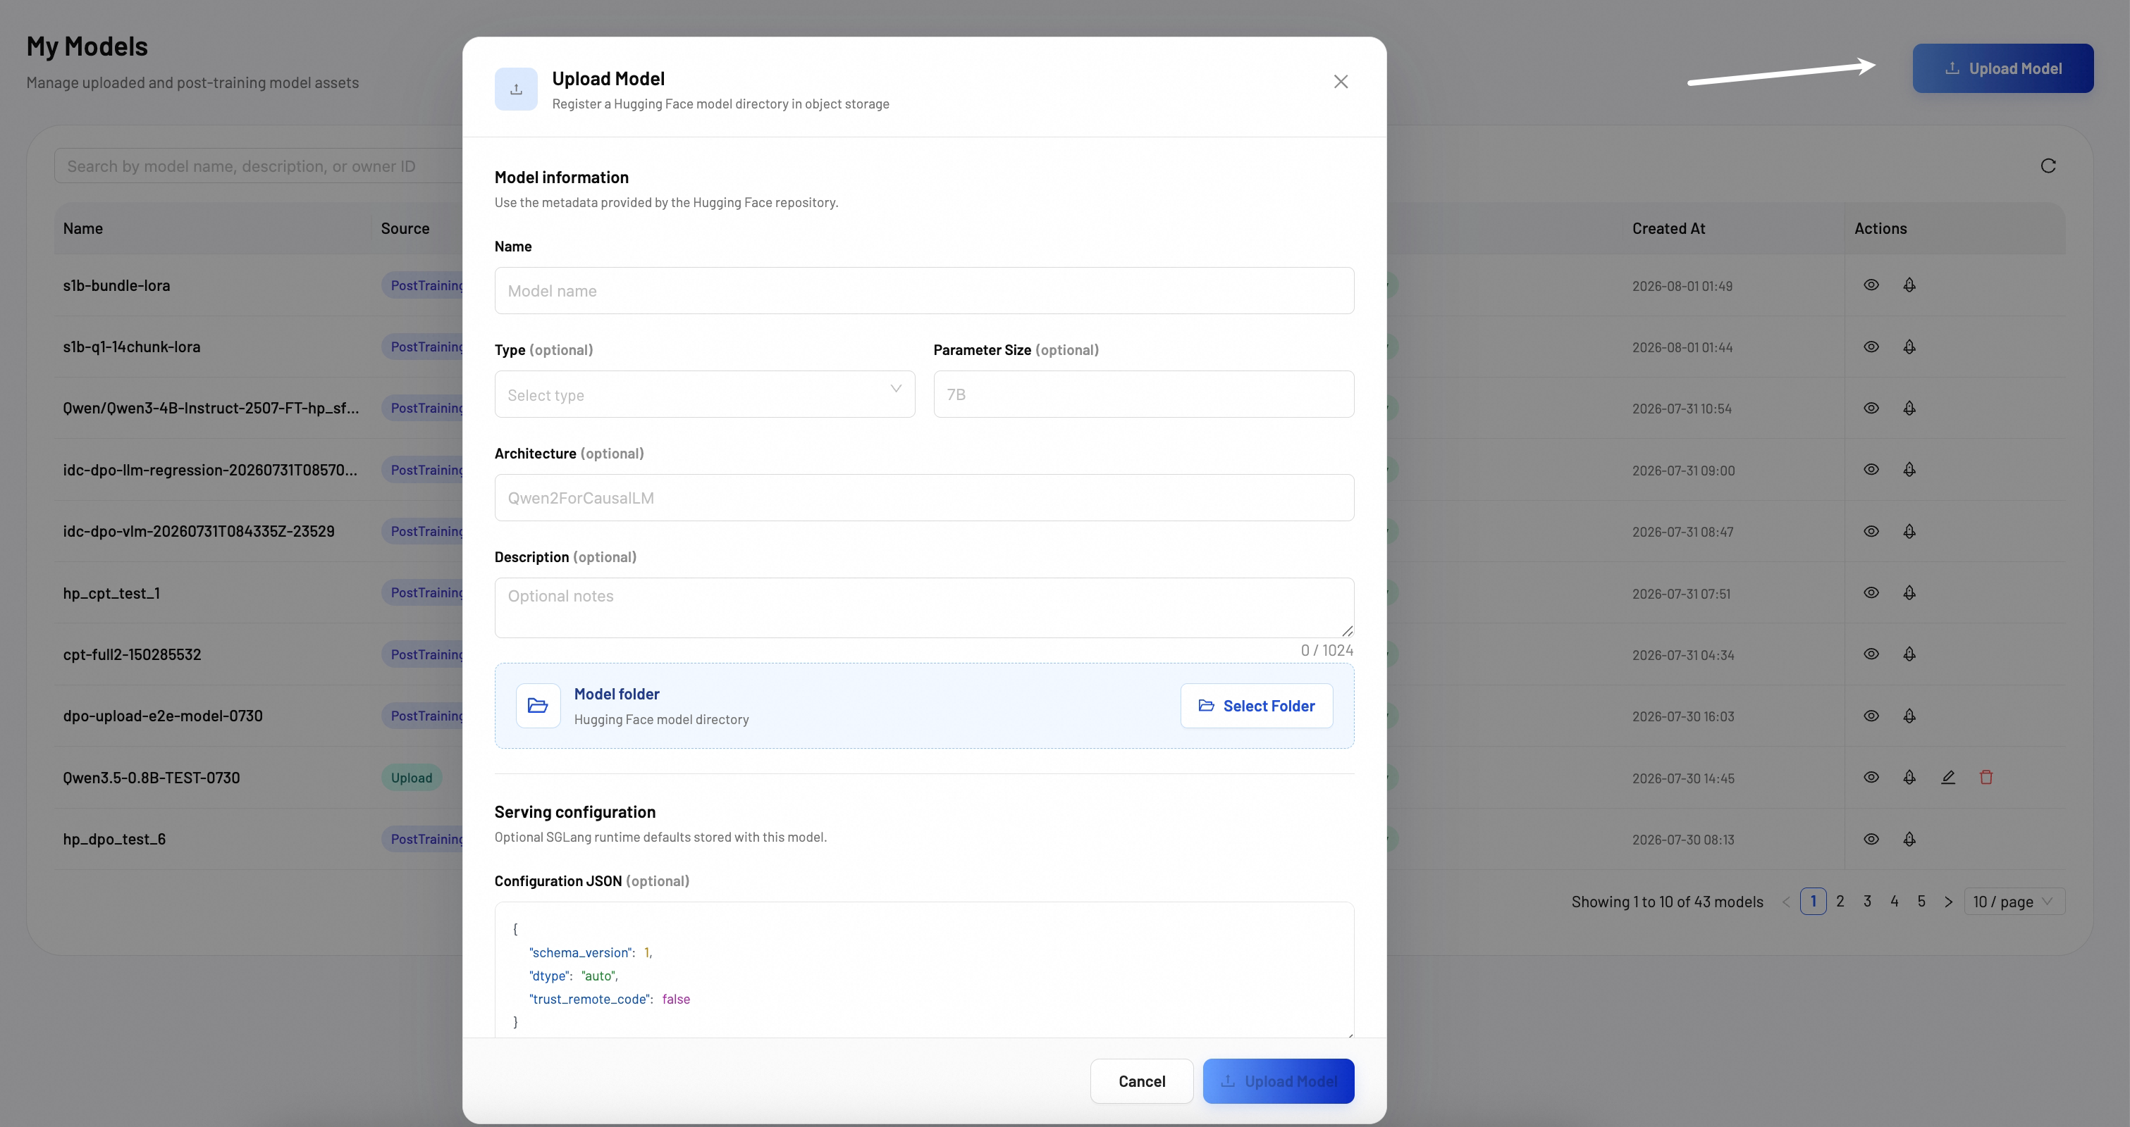Cancel the upload dialog
Screen dimensions: 2130x1127
click(x=1141, y=1081)
